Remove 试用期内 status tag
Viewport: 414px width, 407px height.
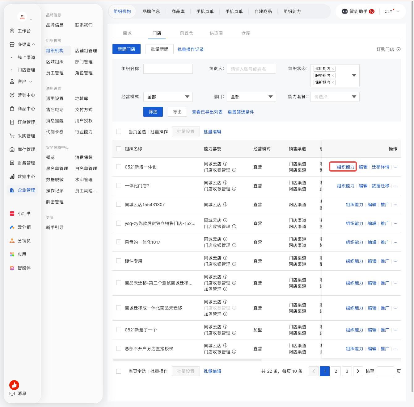click(x=333, y=69)
